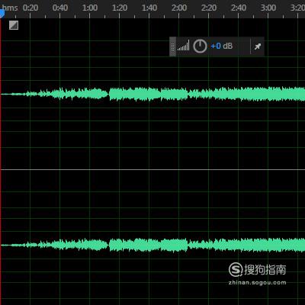Click the HUD volume bars icon
The width and height of the screenshot is (305, 305).
click(x=183, y=46)
